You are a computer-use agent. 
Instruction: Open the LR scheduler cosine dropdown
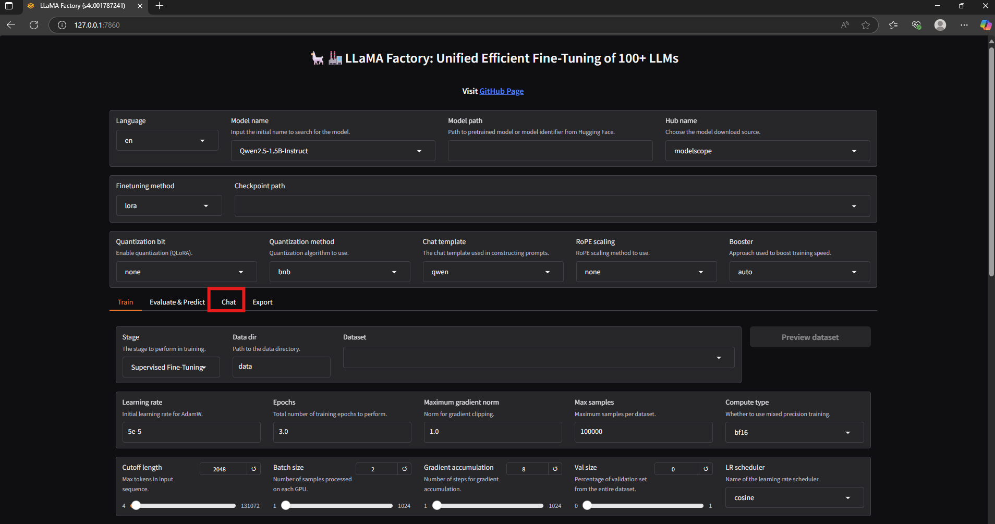[794, 497]
